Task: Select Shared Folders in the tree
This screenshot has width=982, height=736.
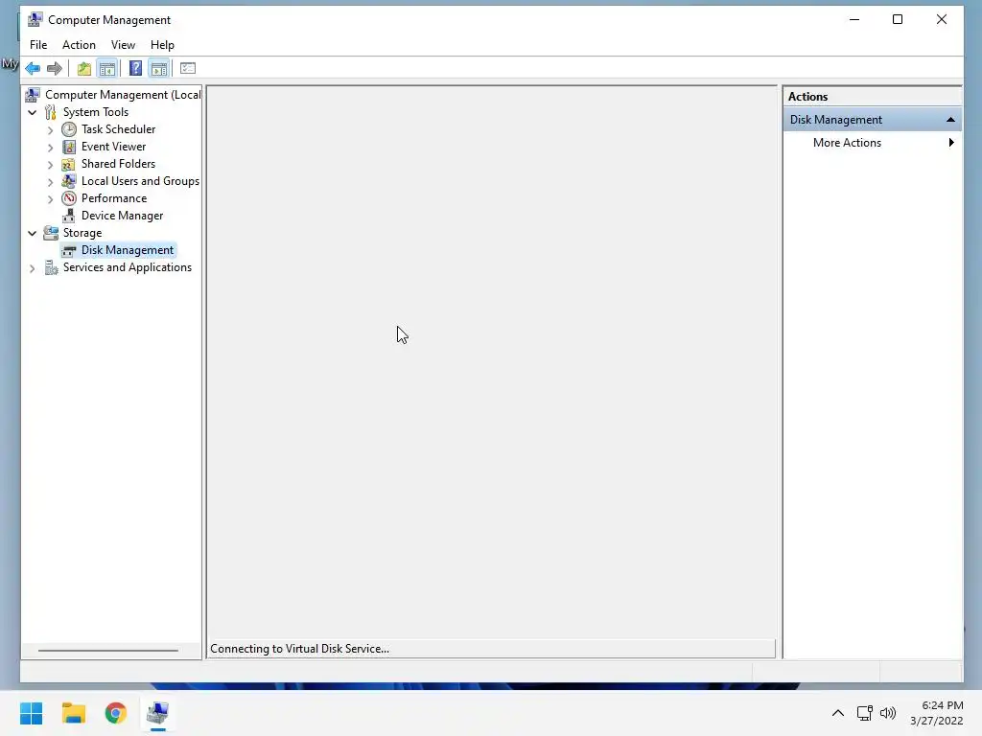Action: pos(118,164)
